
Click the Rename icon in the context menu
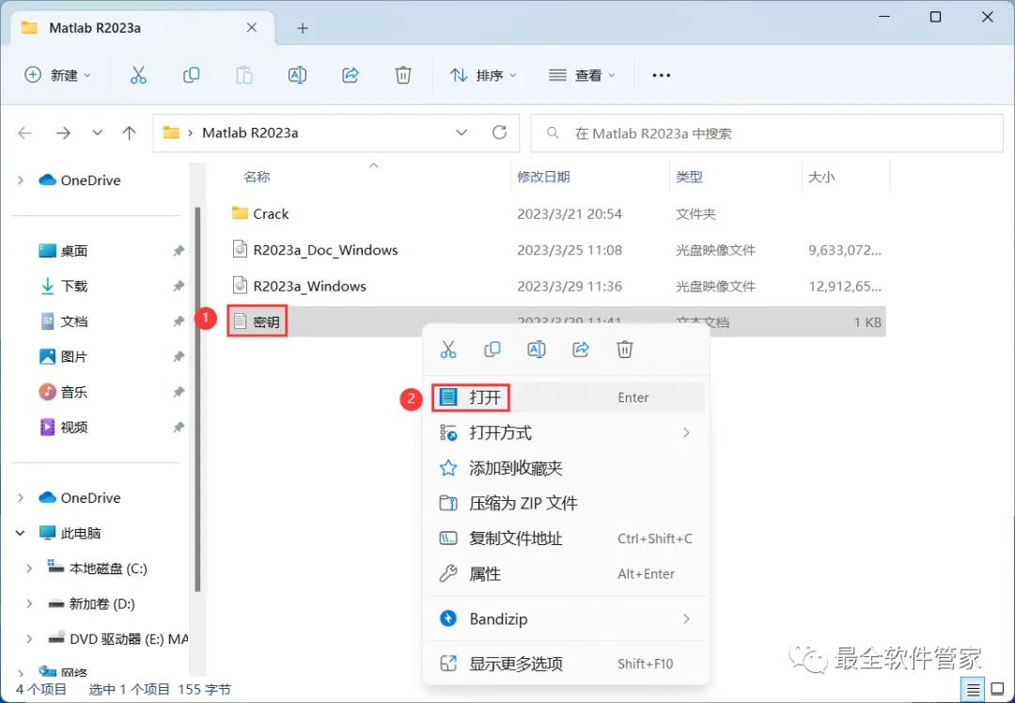pyautogui.click(x=537, y=350)
